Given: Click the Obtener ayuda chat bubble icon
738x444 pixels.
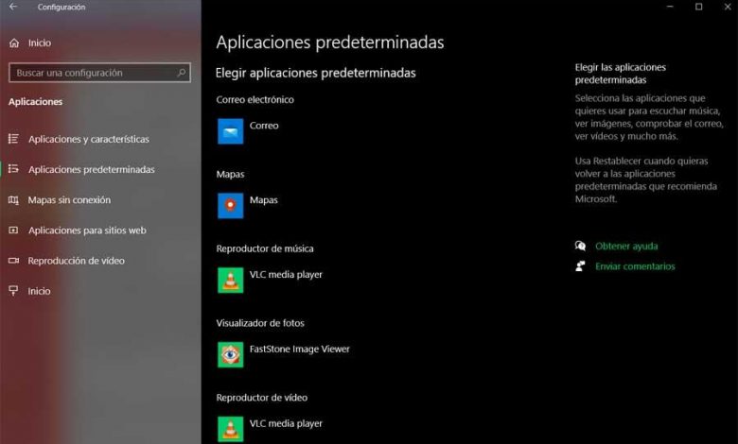Looking at the screenshot, I should pyautogui.click(x=580, y=246).
